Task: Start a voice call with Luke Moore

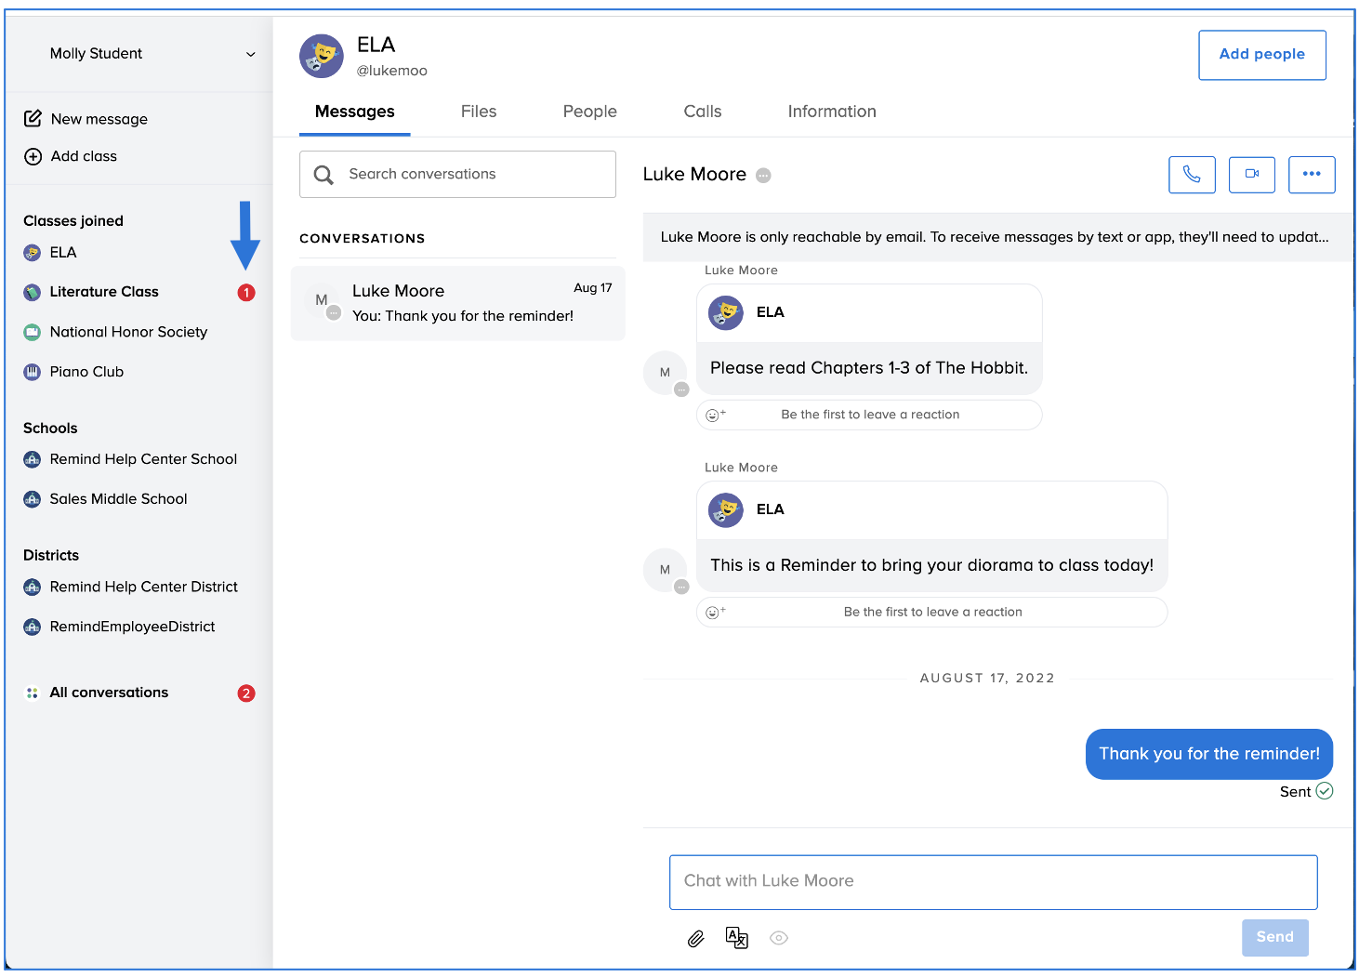Action: pyautogui.click(x=1191, y=175)
